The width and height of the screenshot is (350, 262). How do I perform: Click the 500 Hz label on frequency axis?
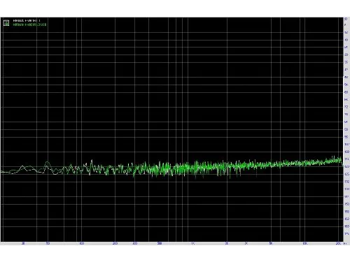(x=160, y=243)
